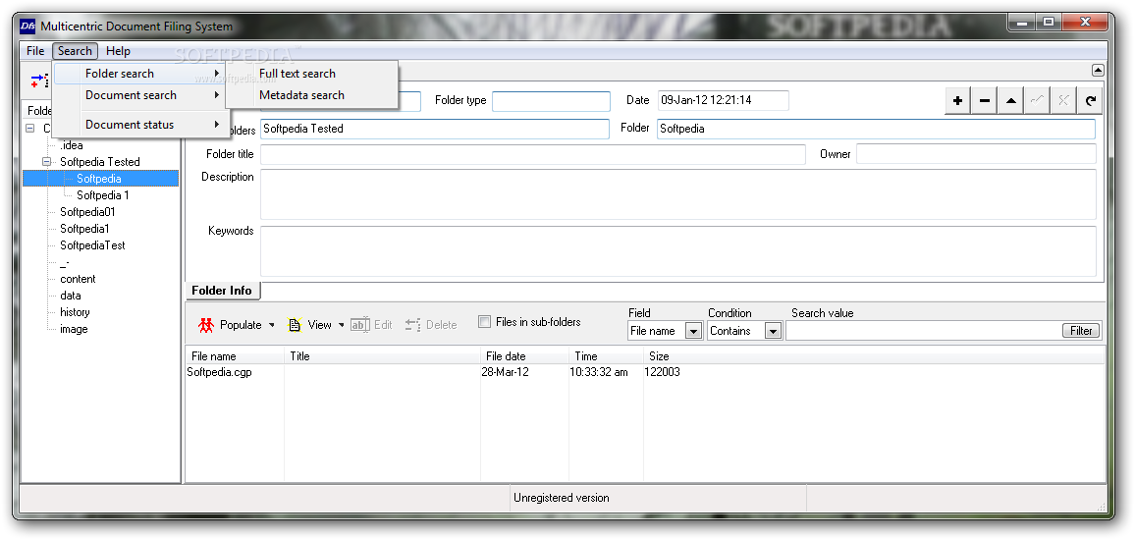Click the curved arrow refresh button
The width and height of the screenshot is (1135, 540).
click(1090, 101)
